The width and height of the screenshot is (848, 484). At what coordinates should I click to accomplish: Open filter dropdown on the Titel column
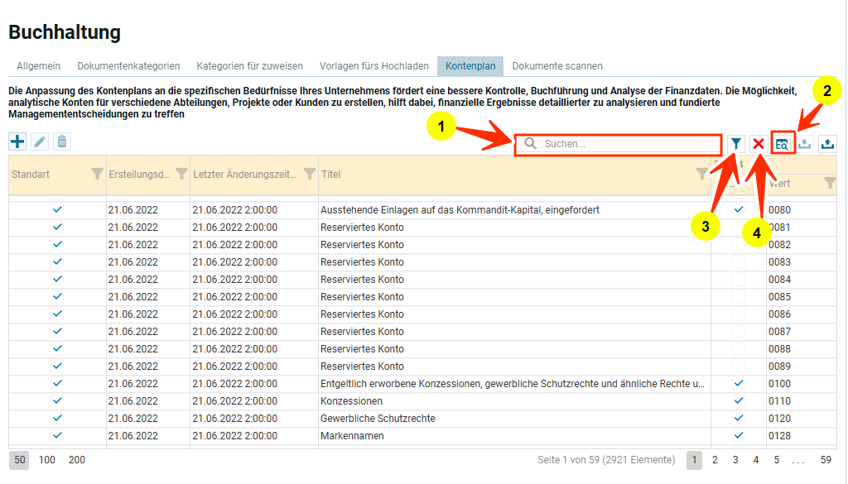click(702, 174)
